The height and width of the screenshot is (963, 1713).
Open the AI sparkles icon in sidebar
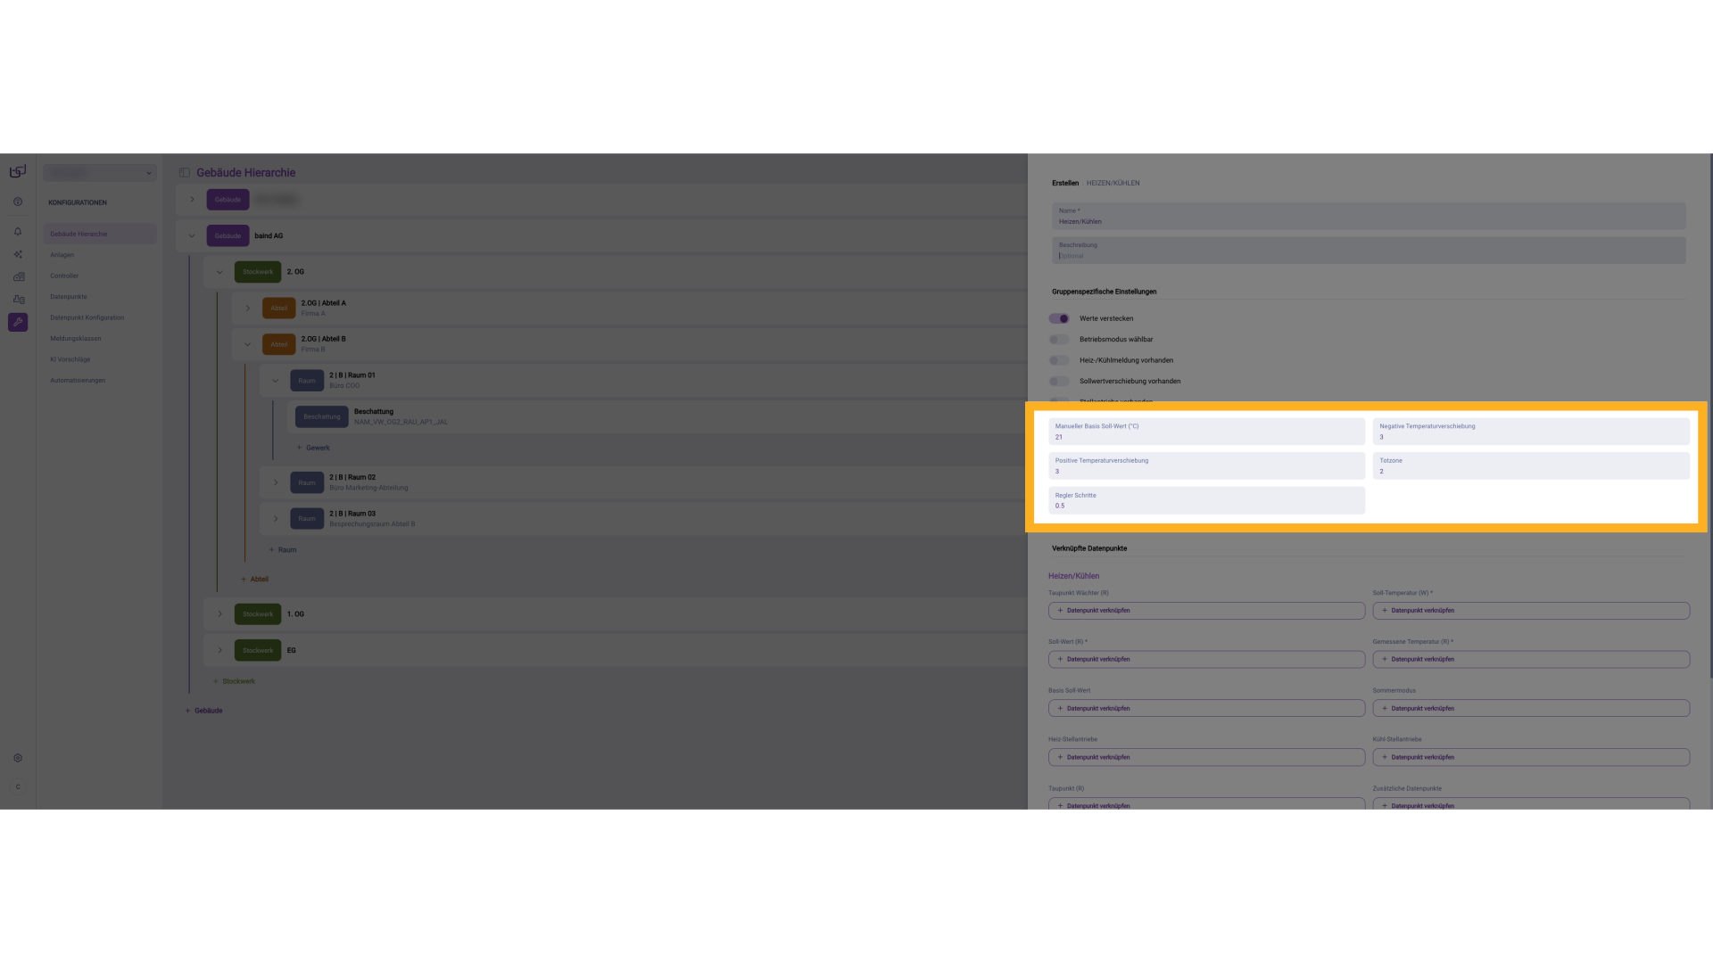click(x=18, y=254)
